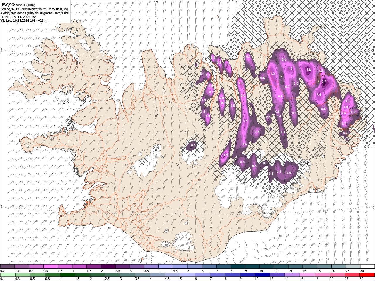Click the 'IT: Fös. 15. 11. 2024 18Z' line

(x=18, y=17)
